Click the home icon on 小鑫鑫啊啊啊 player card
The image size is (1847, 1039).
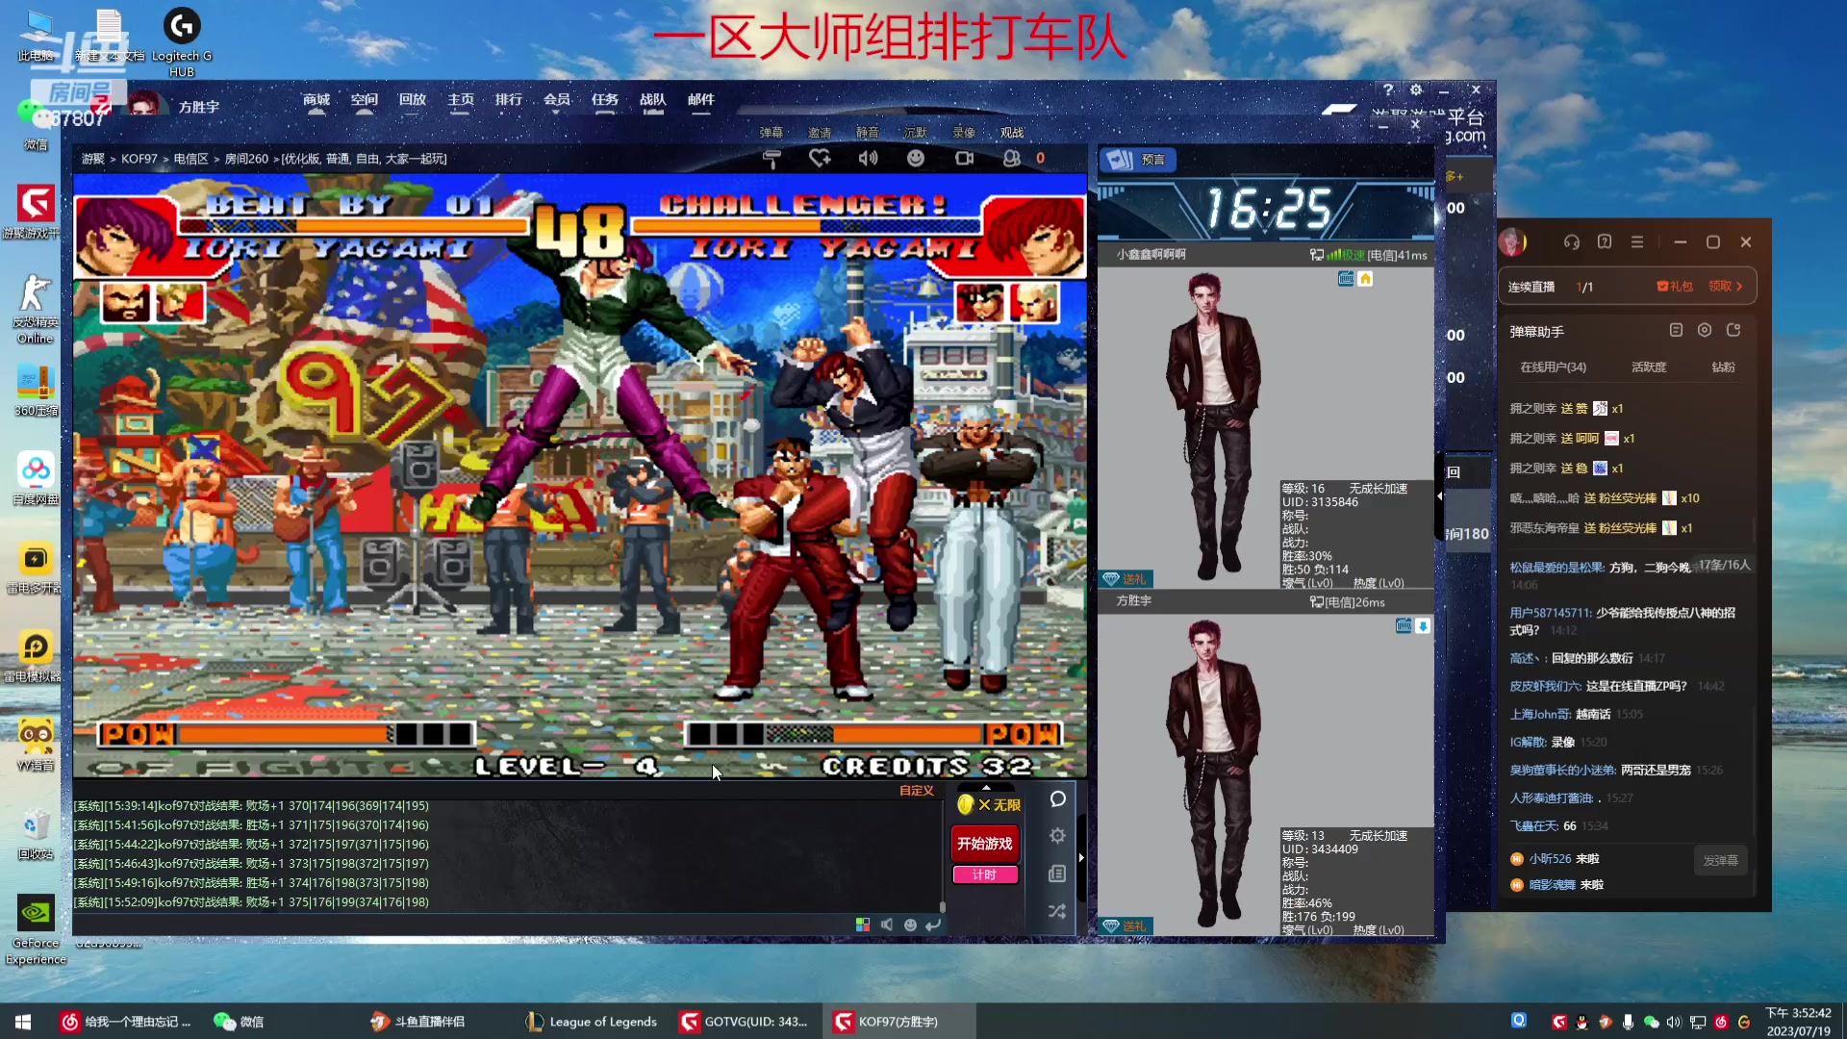[1365, 279]
